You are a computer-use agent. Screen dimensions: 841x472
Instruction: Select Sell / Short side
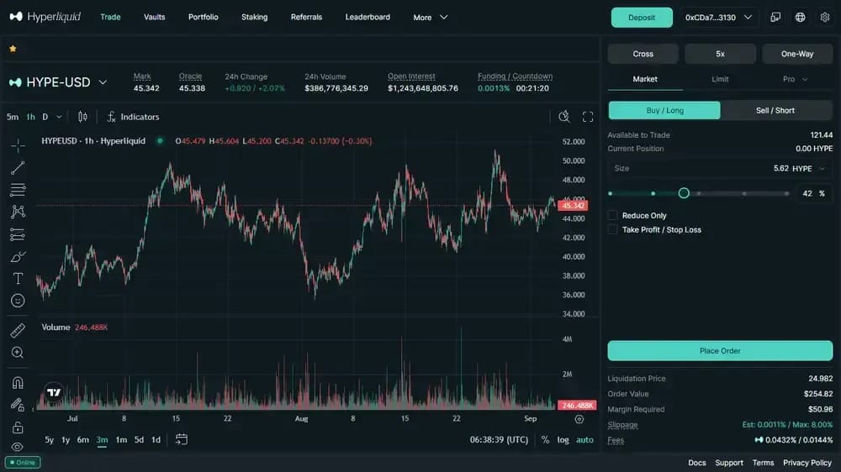tap(775, 110)
